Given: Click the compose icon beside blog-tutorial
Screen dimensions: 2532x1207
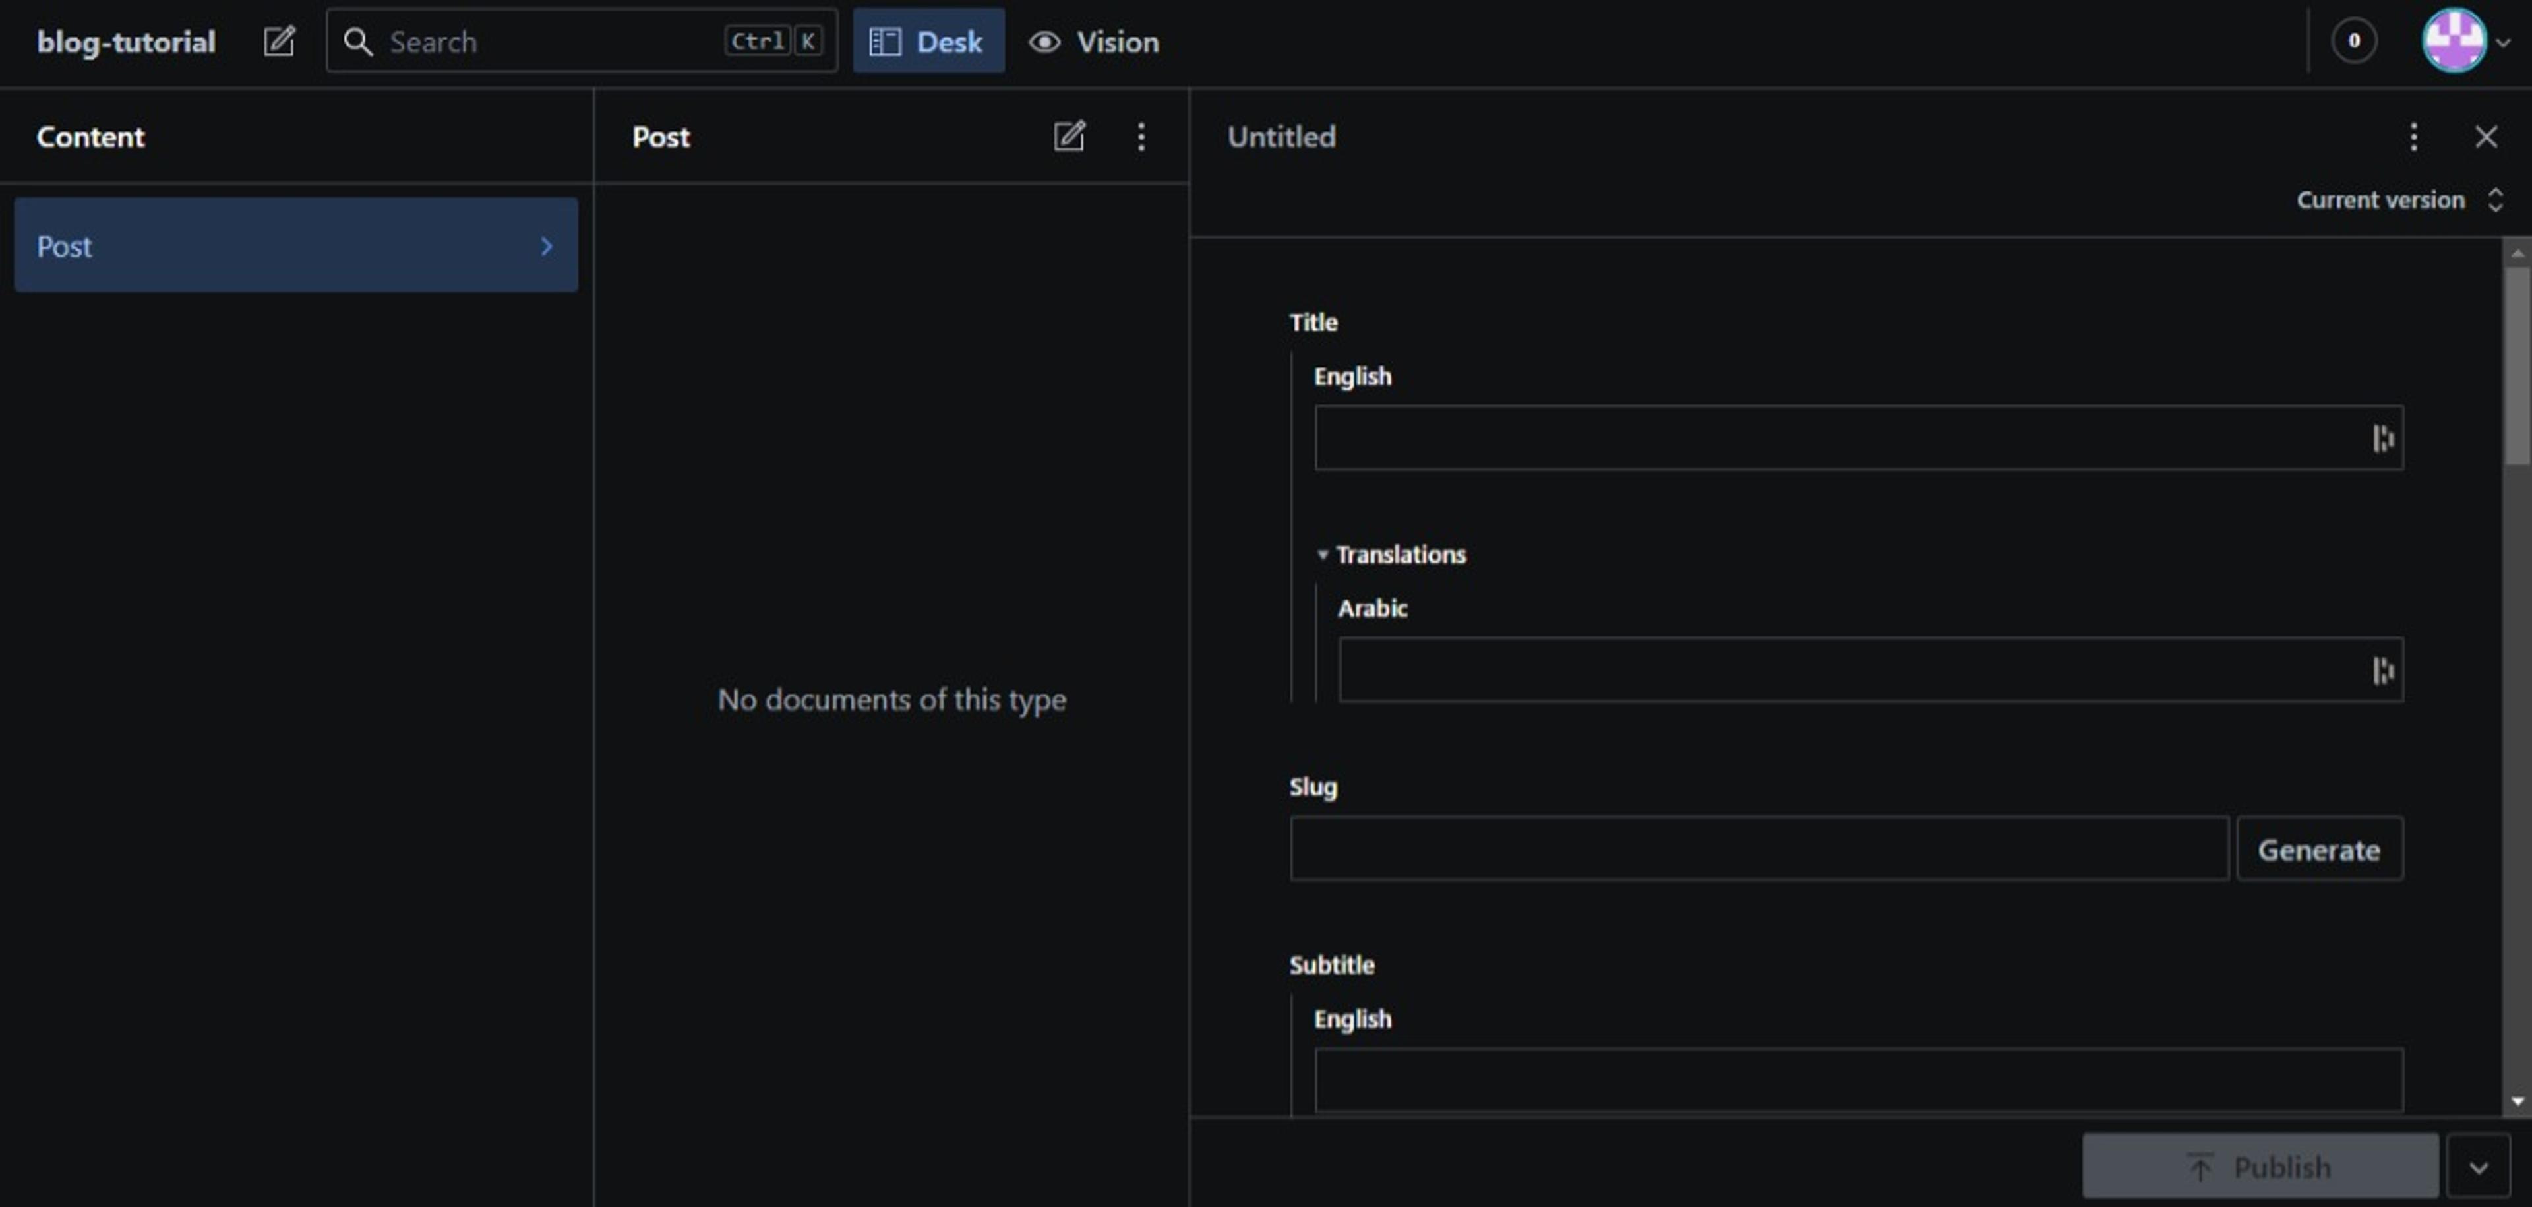Looking at the screenshot, I should point(279,42).
